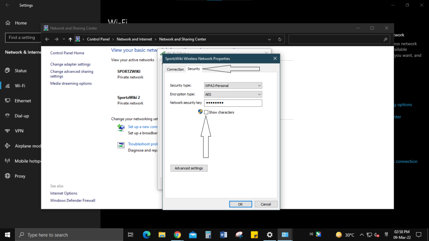Image resolution: width=429 pixels, height=241 pixels.
Task: Click the network tray icon
Action: coord(370,235)
